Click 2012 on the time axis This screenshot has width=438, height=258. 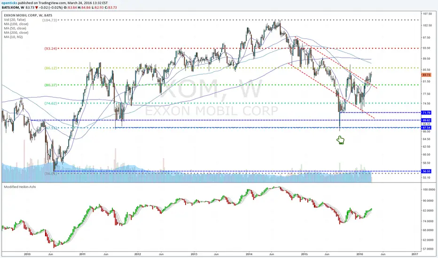point(137,254)
